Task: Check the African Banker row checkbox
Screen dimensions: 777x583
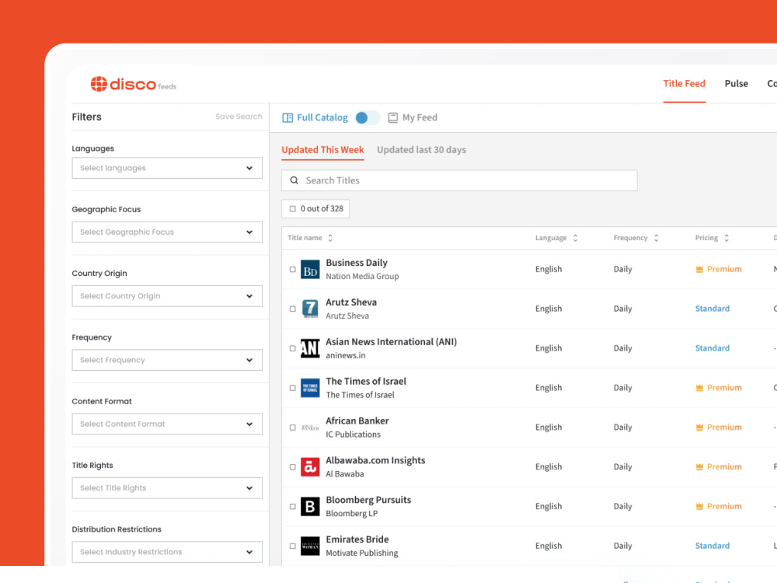Action: coord(292,428)
